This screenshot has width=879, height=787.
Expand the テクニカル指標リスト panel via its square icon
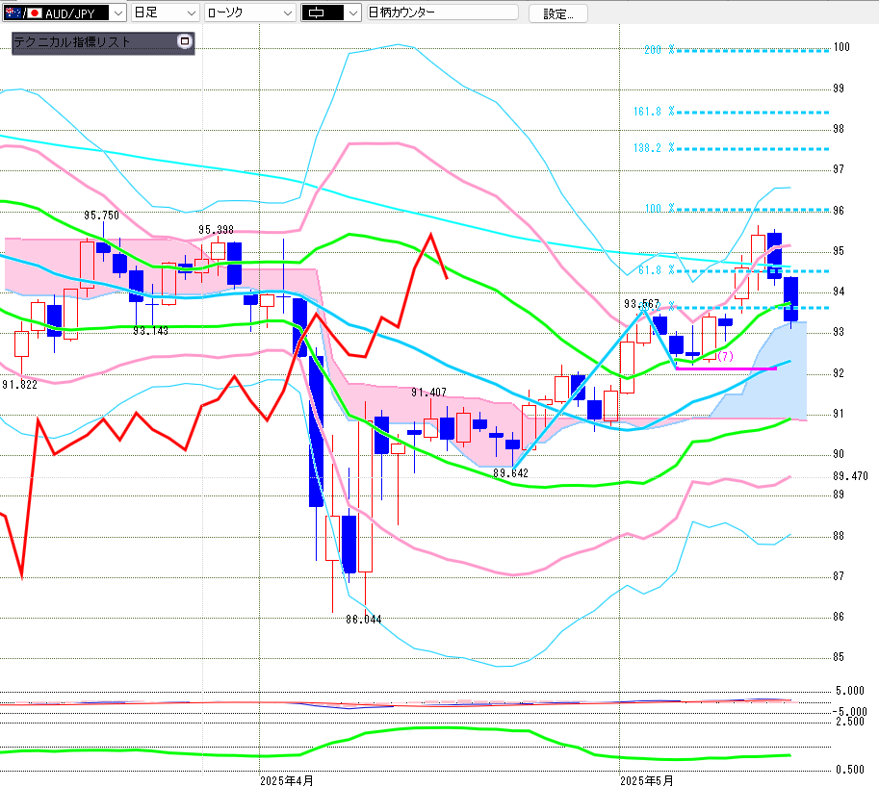(185, 41)
